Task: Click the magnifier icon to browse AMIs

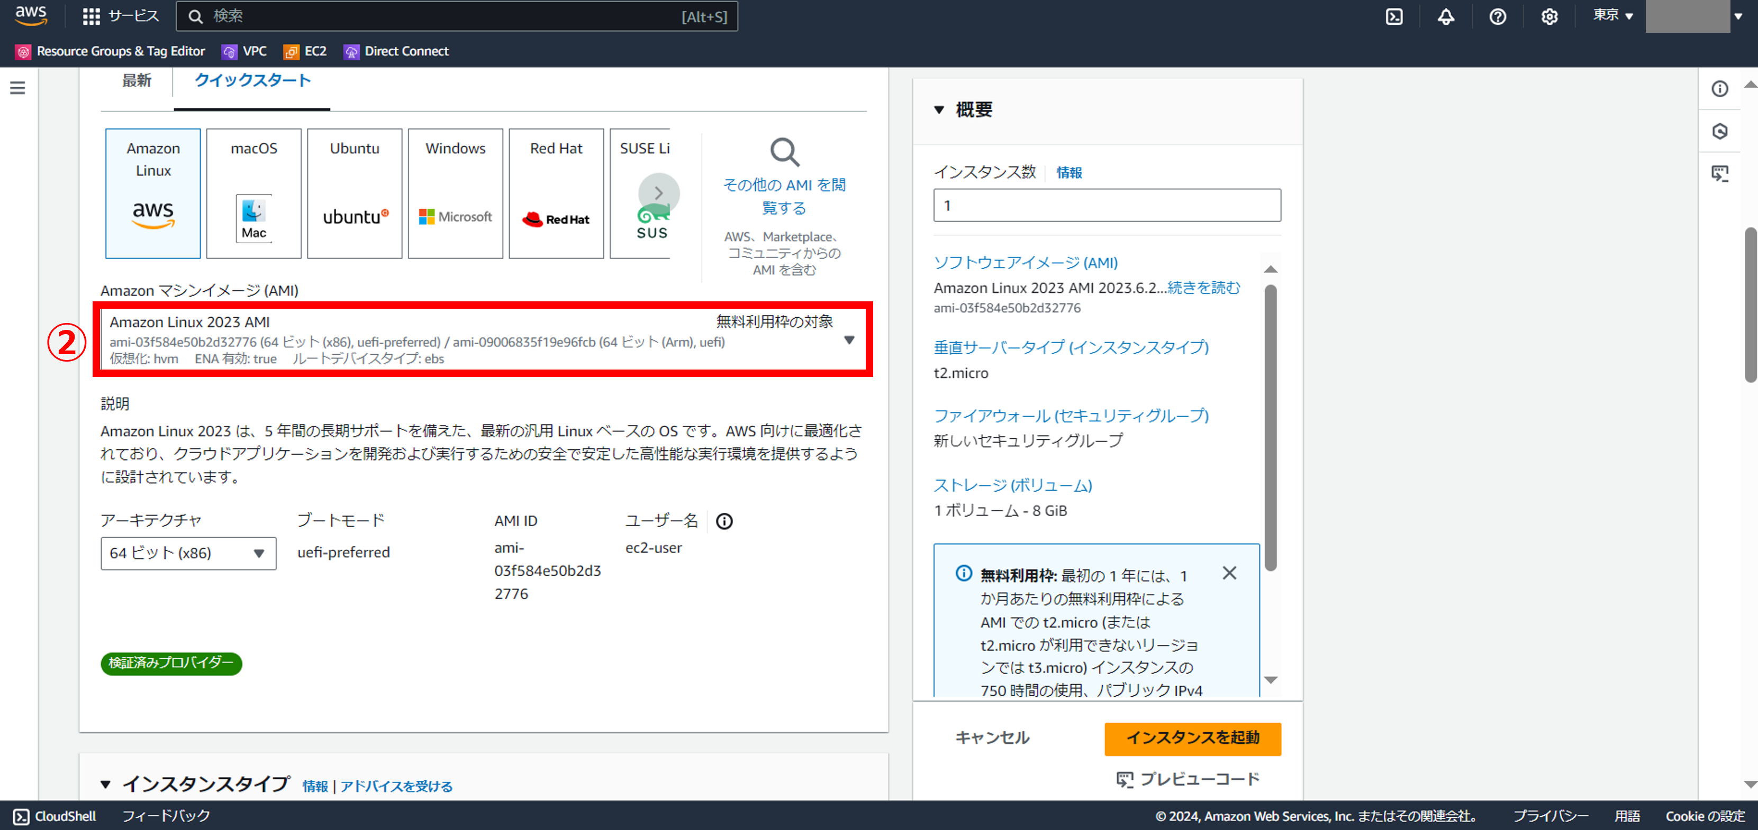Action: [784, 152]
